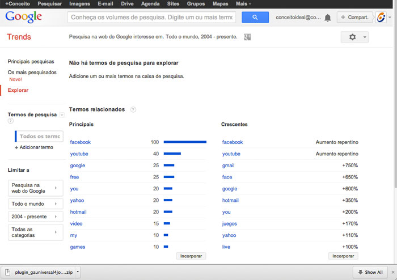Open the profile avatar icon

(x=381, y=17)
